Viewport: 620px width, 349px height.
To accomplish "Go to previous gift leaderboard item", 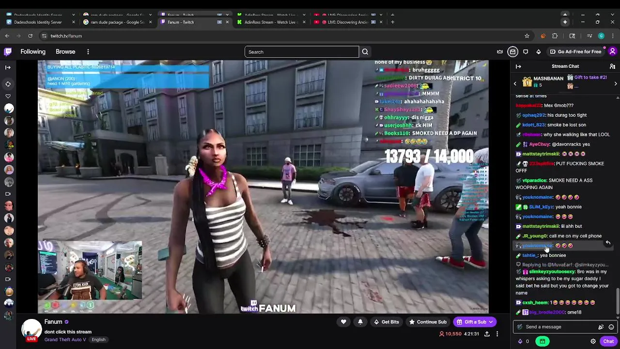I will point(515,84).
